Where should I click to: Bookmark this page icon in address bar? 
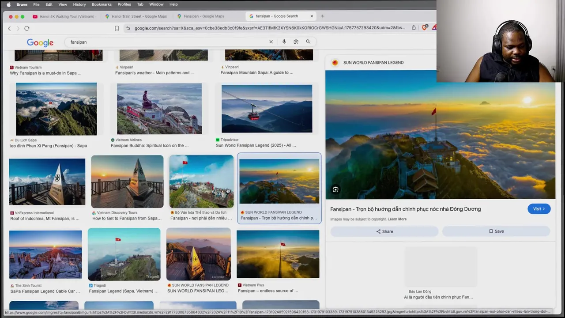tap(117, 28)
